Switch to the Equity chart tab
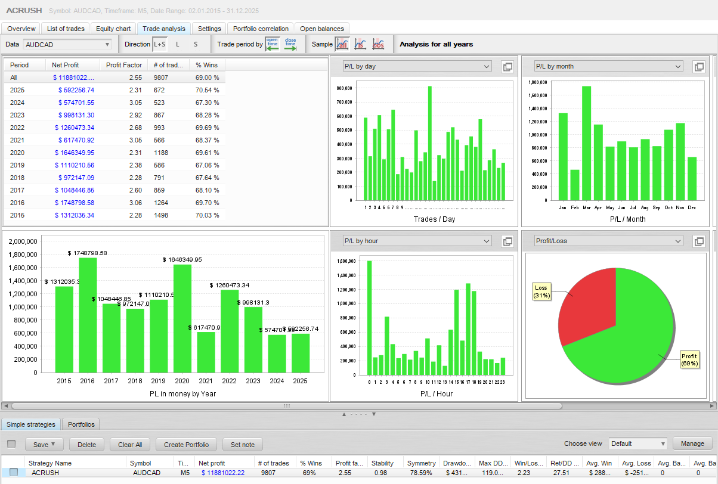Screen dimensions: 718x484 coord(113,29)
